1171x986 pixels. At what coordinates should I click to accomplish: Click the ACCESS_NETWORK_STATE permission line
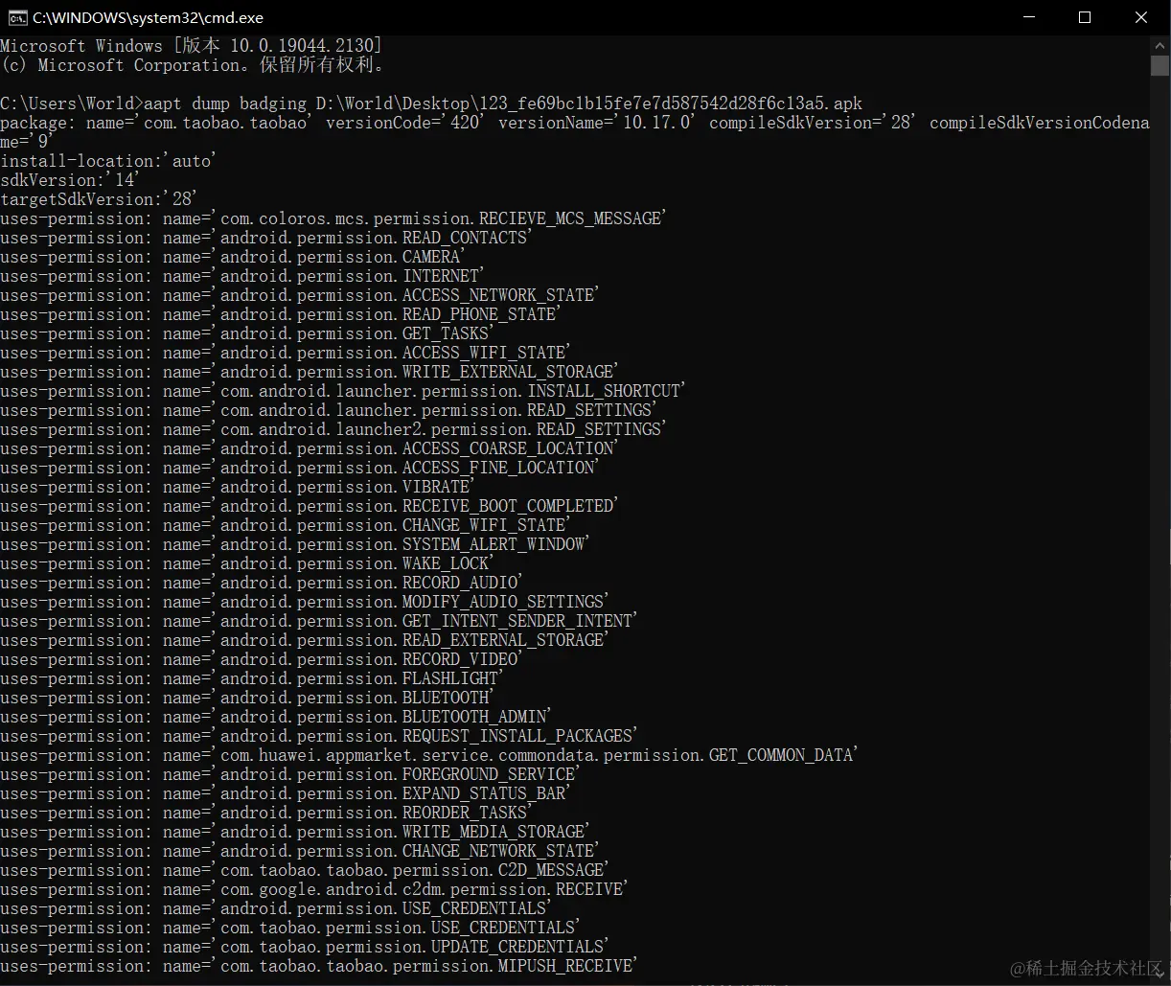pyautogui.click(x=300, y=295)
